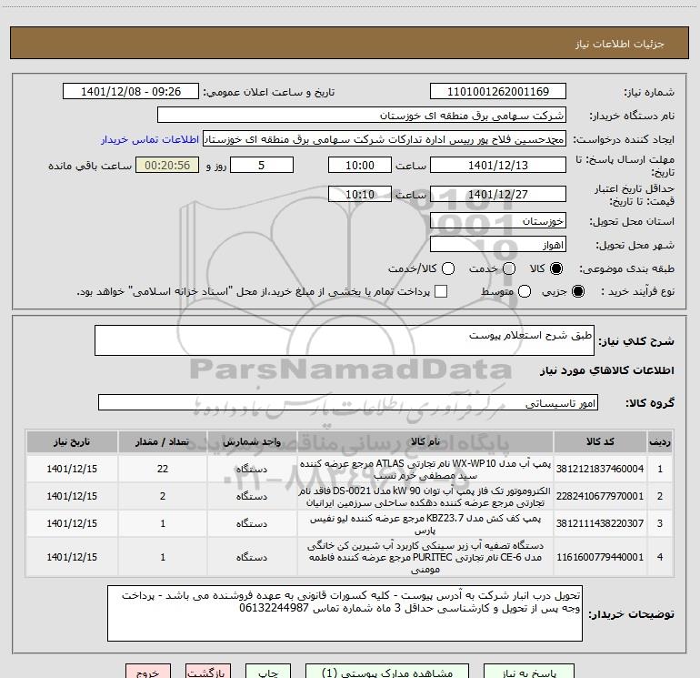Tick the اسناد خزانه اسلامی payment checkbox
This screenshot has height=678, width=700.
[x=441, y=291]
